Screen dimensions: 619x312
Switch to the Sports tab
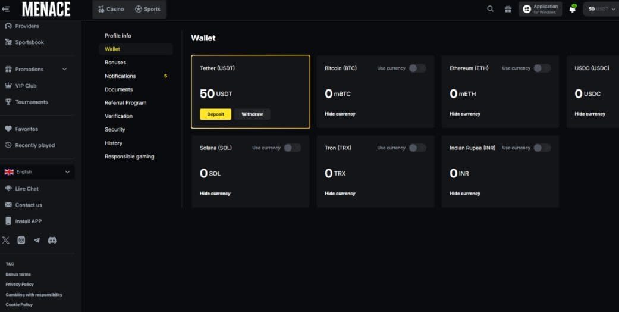coord(147,9)
